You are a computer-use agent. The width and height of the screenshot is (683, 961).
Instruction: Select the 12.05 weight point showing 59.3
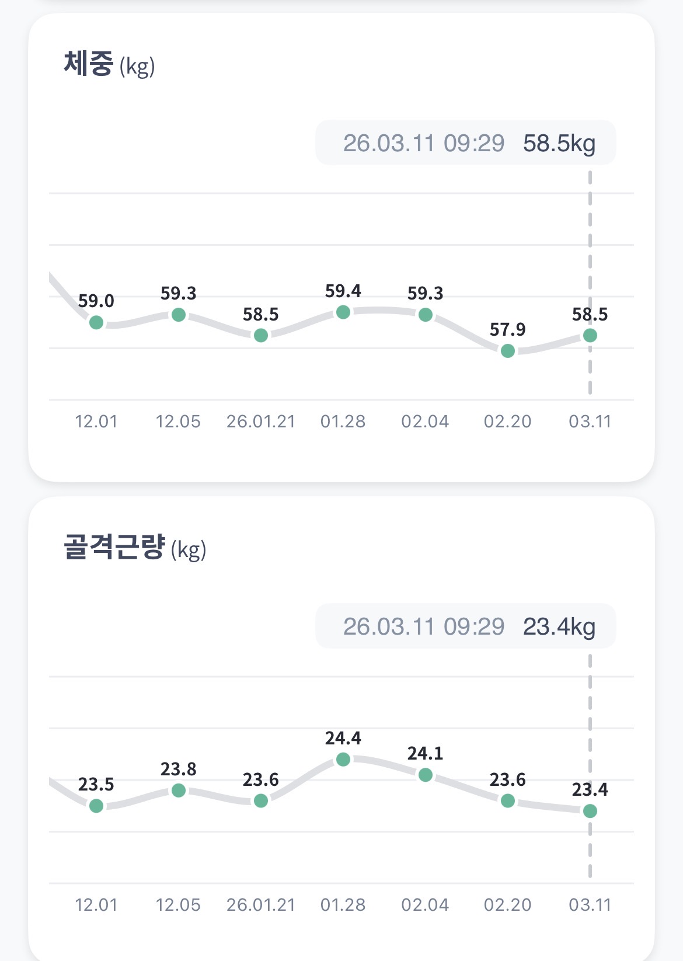[179, 315]
